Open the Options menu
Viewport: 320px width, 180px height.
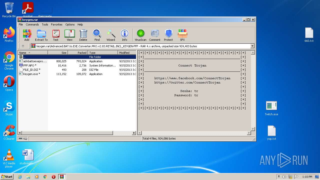pos(70,24)
